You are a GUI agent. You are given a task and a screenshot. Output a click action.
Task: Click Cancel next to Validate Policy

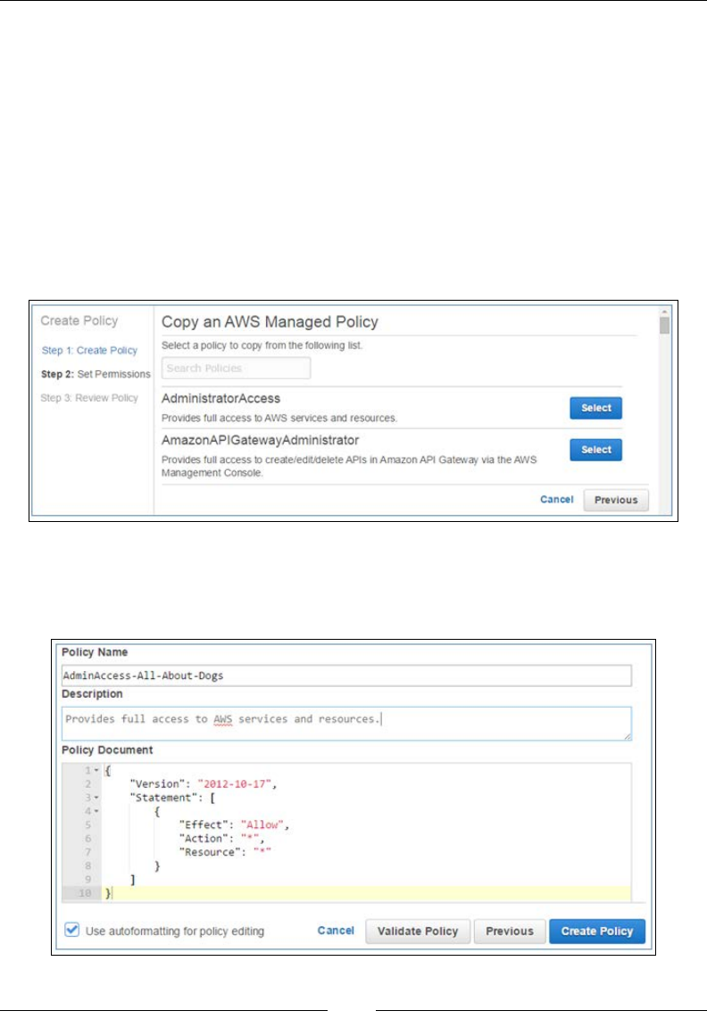pos(336,931)
